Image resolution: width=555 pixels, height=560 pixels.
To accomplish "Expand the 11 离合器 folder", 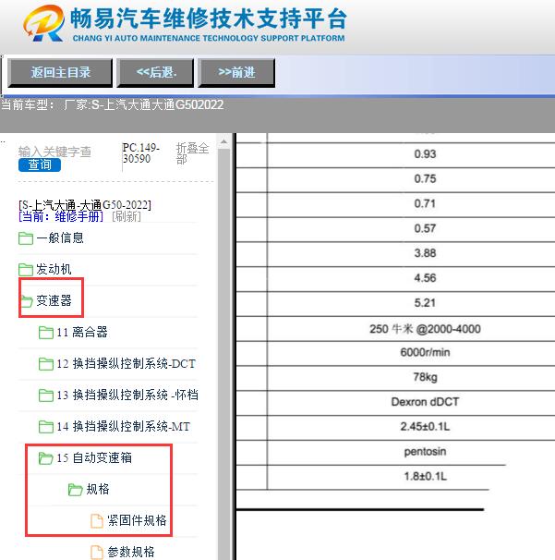I will click(82, 332).
